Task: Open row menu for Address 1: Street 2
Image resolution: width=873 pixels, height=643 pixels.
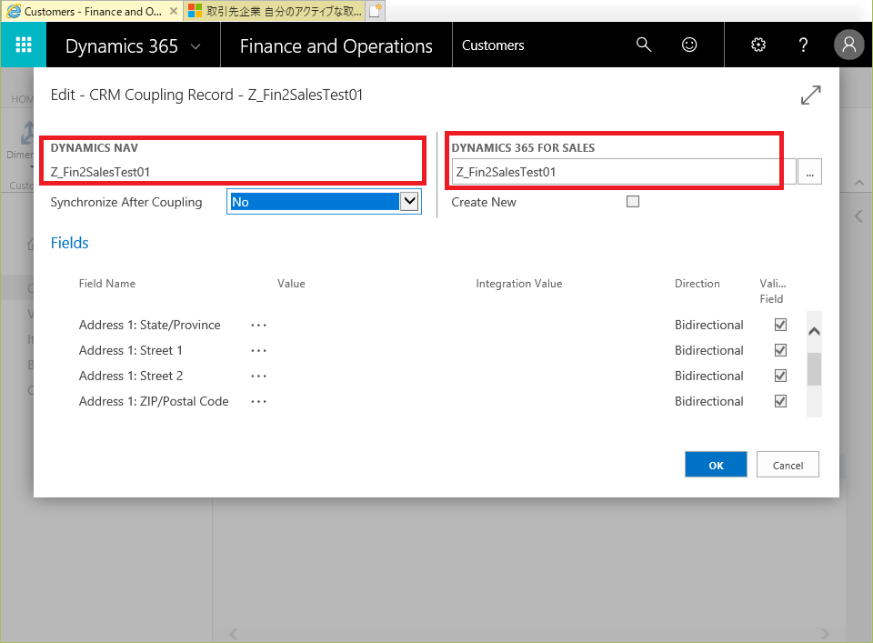Action: click(258, 377)
